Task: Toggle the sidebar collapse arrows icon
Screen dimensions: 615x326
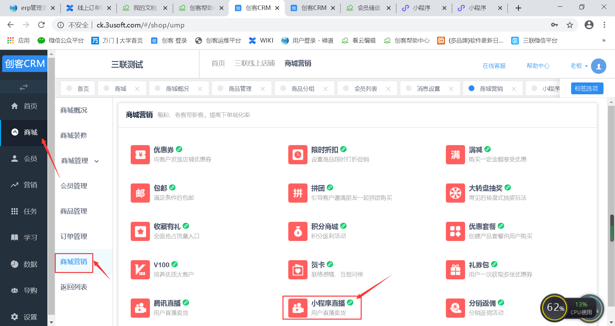Action: point(24,87)
